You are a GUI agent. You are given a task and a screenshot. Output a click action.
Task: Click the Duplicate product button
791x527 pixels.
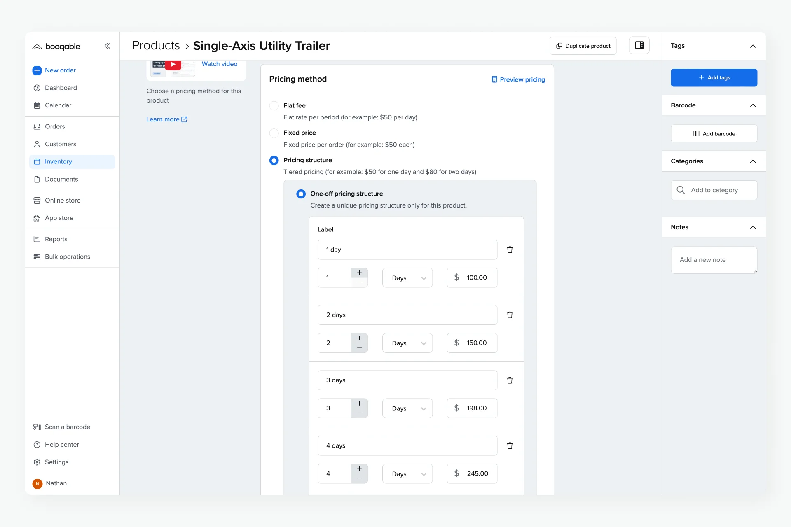pos(583,46)
